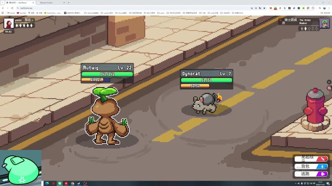This screenshot has height=186, width=332.
Task: Open OBS Studio from the taskbar
Action: tap(85, 183)
